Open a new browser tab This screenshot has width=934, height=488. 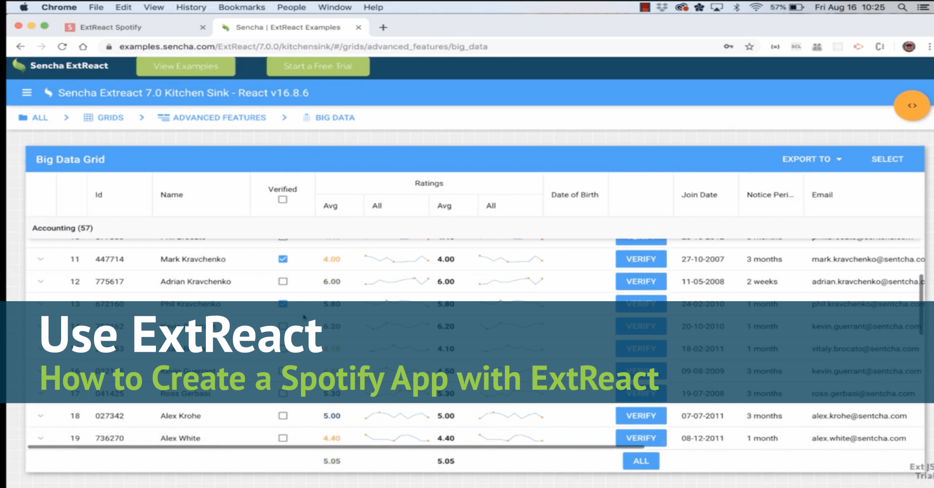[383, 27]
